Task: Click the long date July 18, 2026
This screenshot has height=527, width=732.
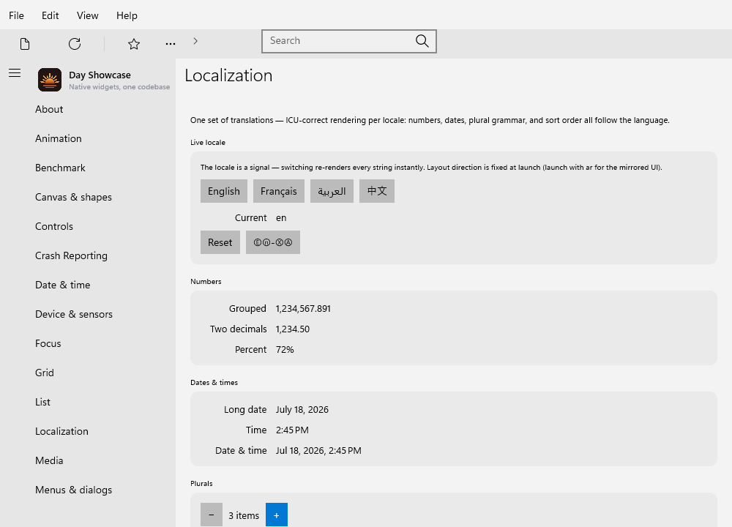Action: pyautogui.click(x=302, y=410)
